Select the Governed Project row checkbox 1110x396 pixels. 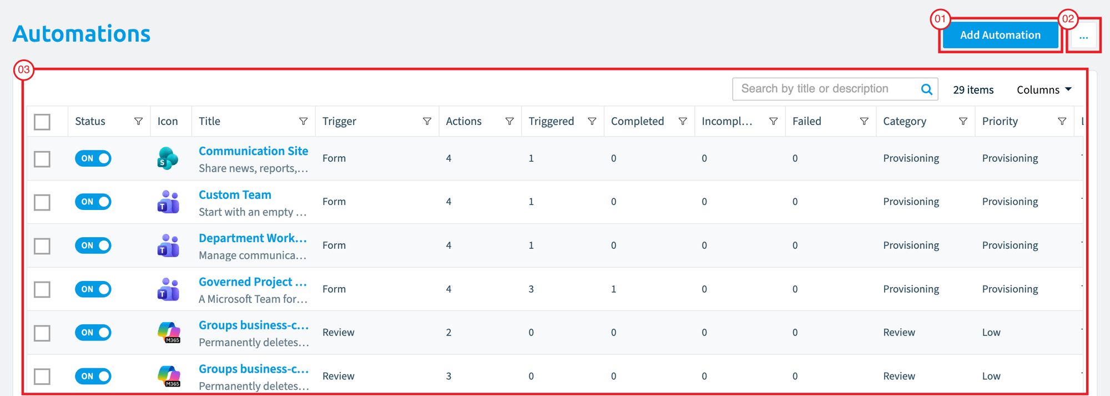(42, 289)
